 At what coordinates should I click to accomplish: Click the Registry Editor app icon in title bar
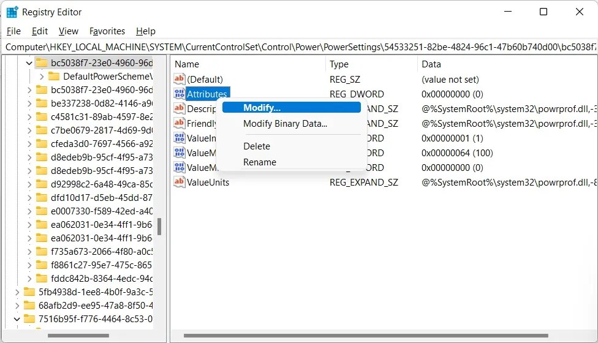click(12, 12)
